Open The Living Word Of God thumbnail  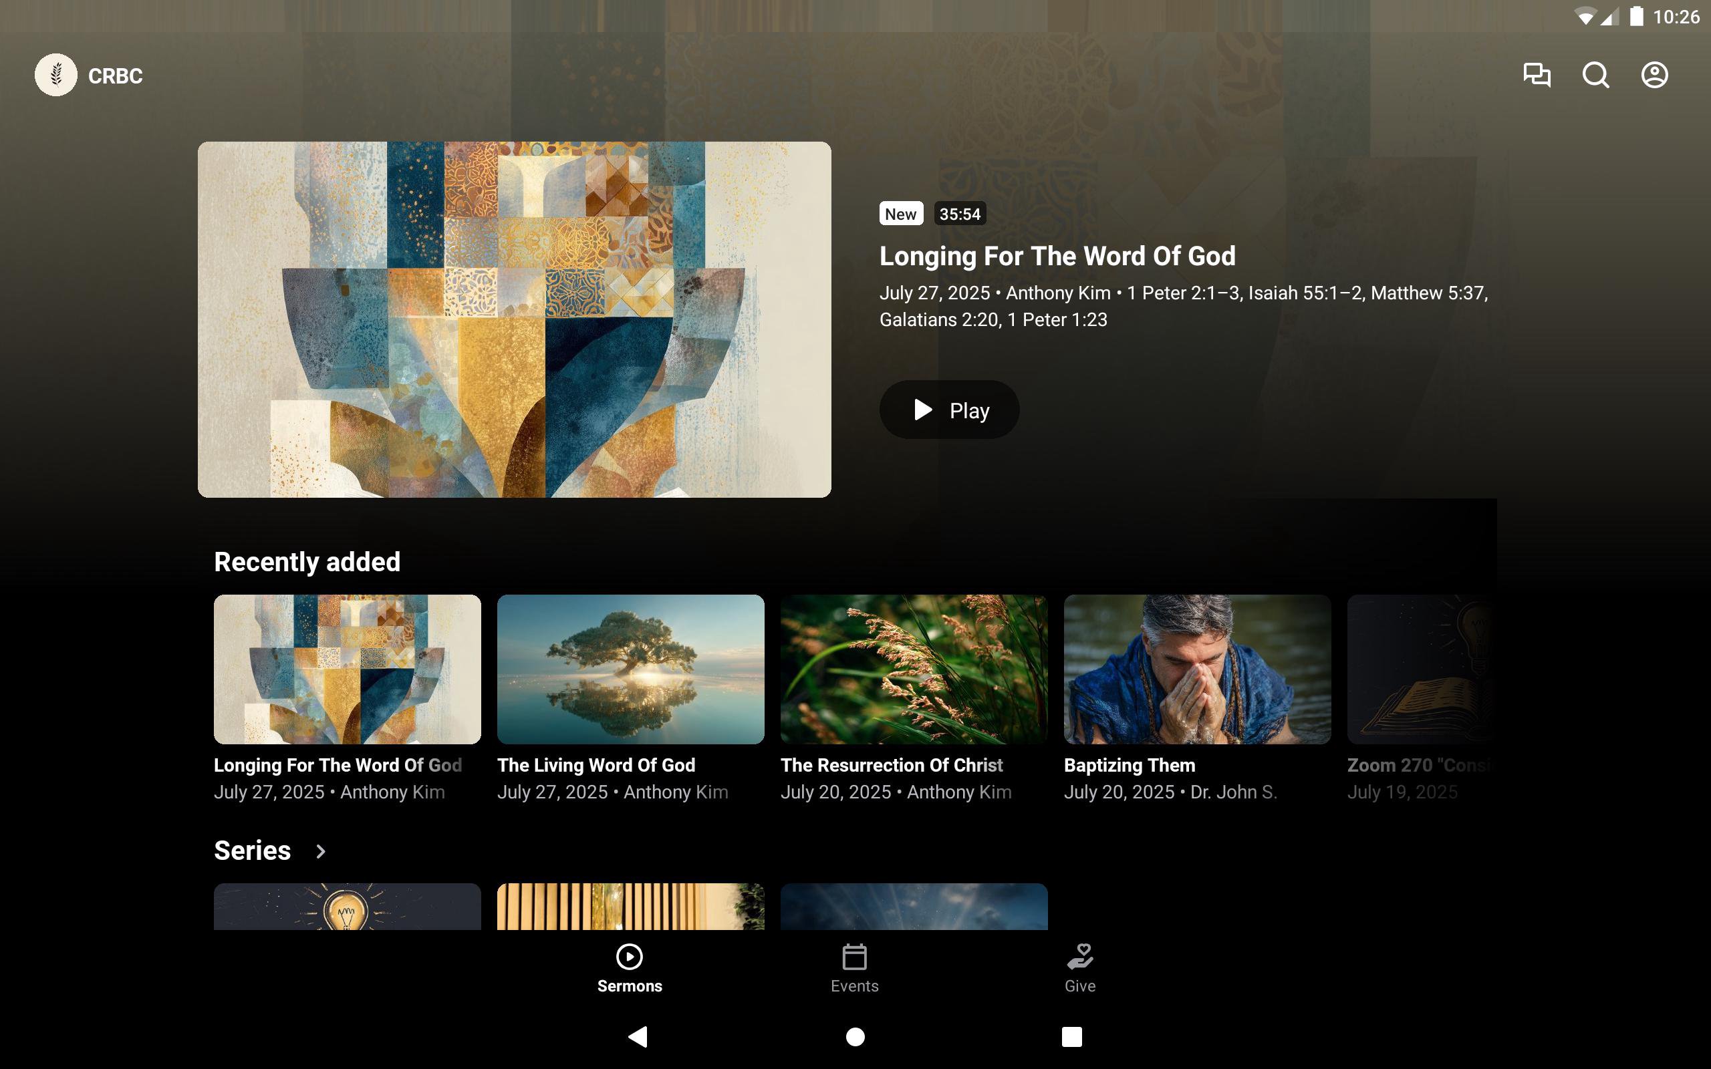[x=630, y=669]
